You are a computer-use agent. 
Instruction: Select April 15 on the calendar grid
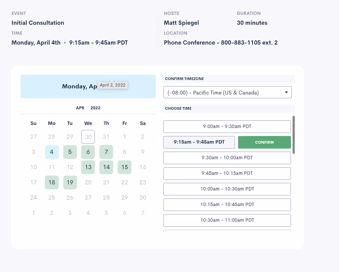125,167
